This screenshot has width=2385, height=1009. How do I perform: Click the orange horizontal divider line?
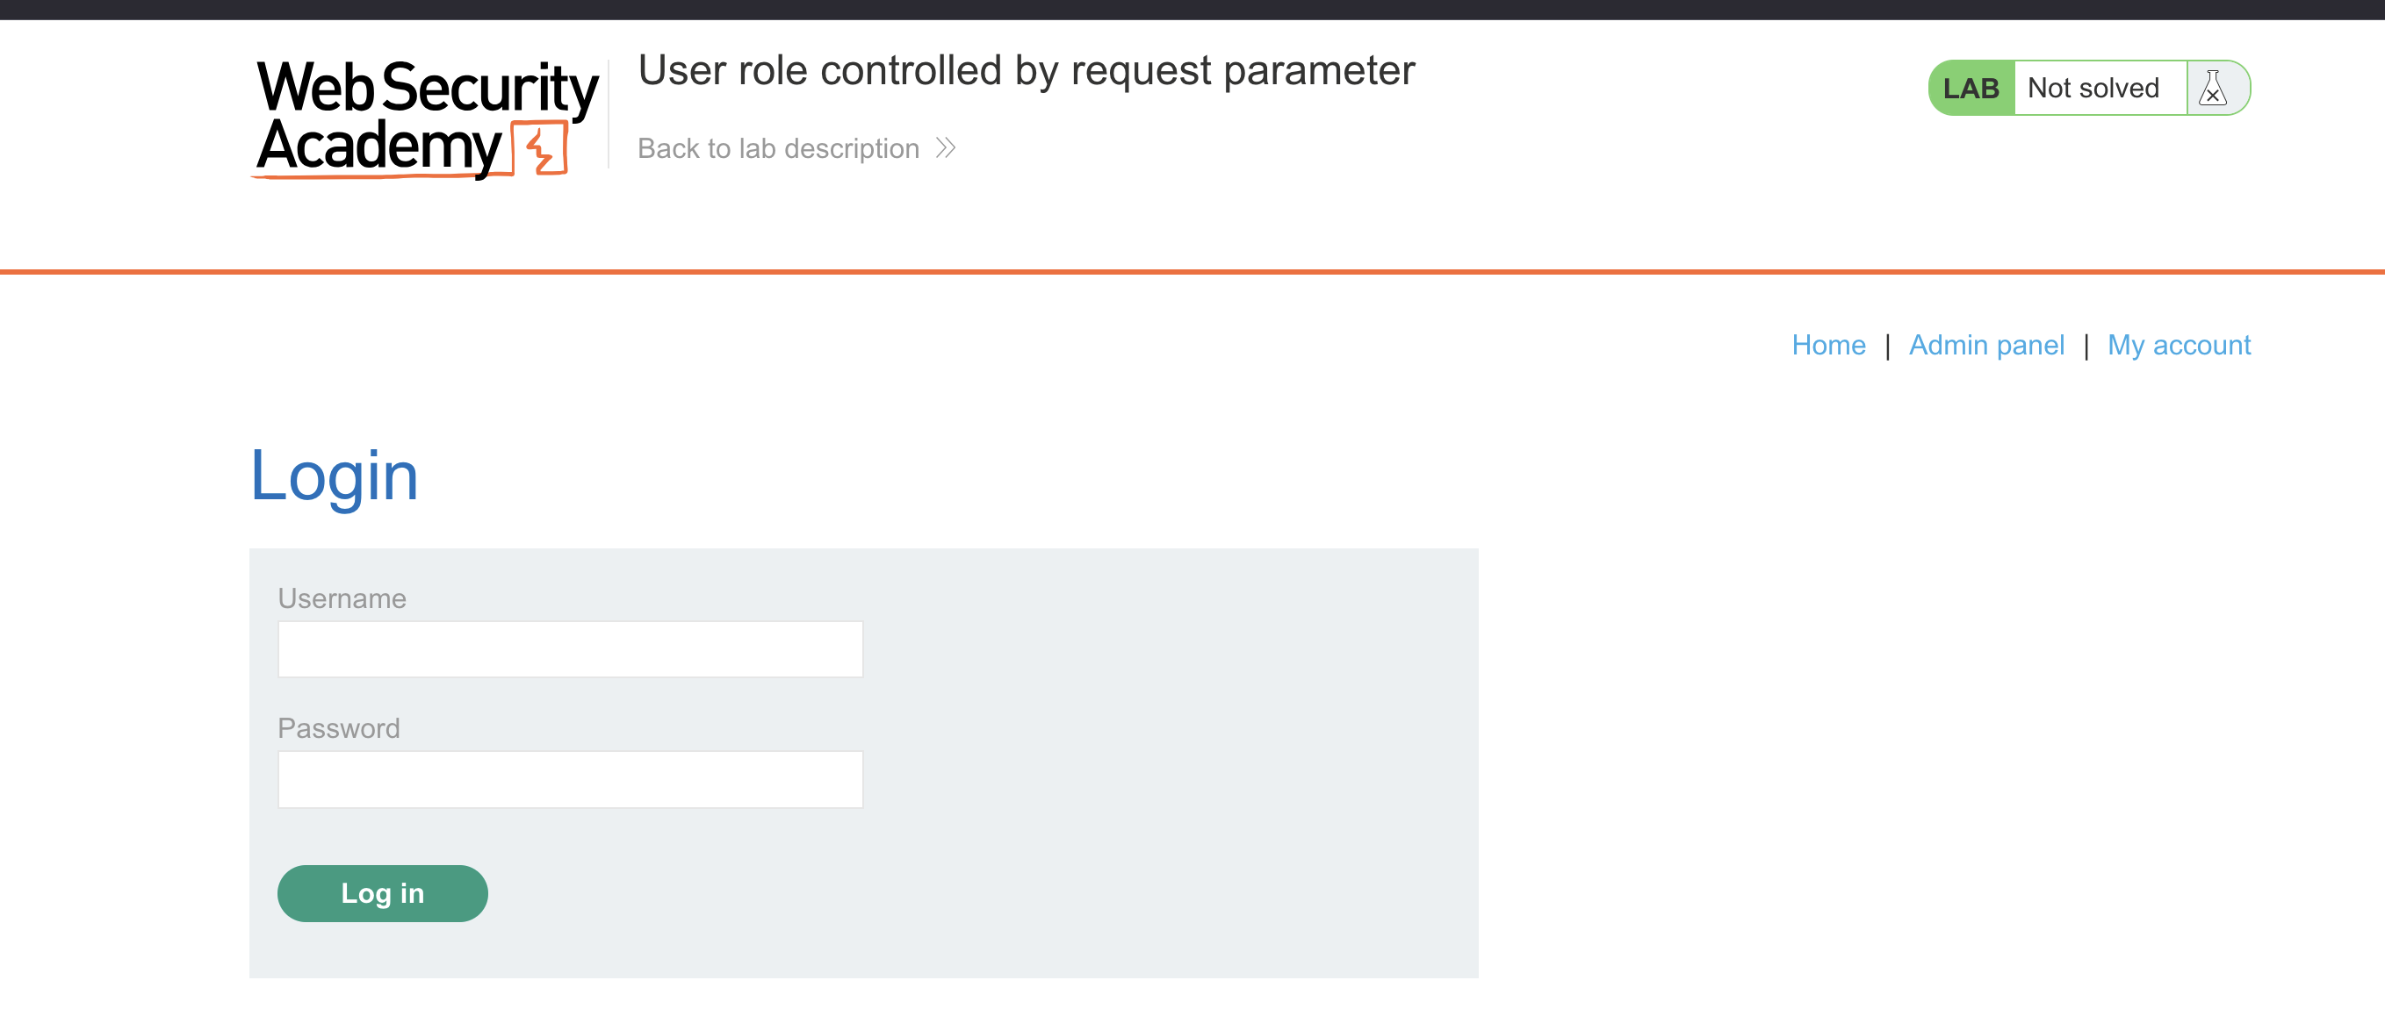coord(1192,272)
